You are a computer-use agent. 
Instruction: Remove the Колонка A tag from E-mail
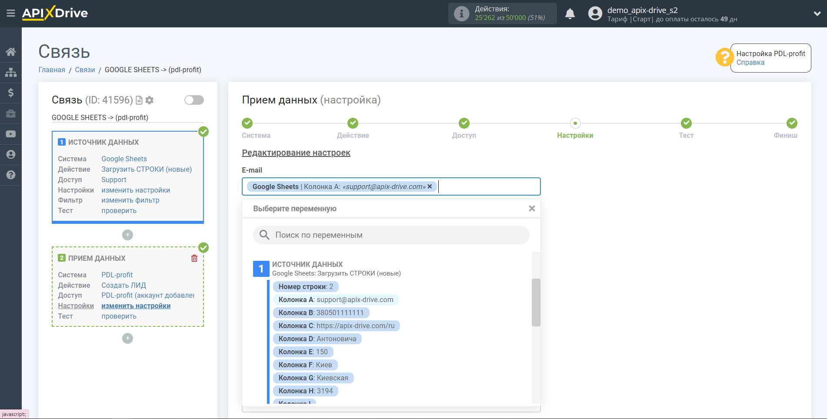pyautogui.click(x=430, y=186)
